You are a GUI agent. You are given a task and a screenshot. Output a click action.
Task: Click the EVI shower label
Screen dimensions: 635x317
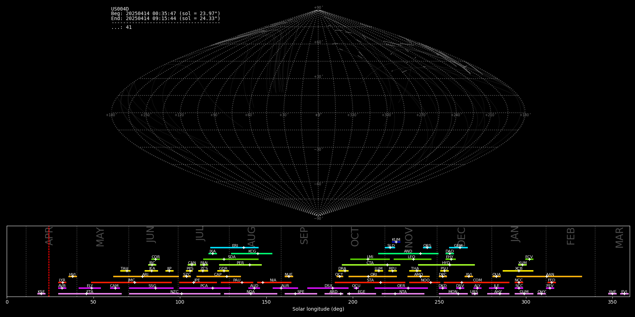pos(624,292)
